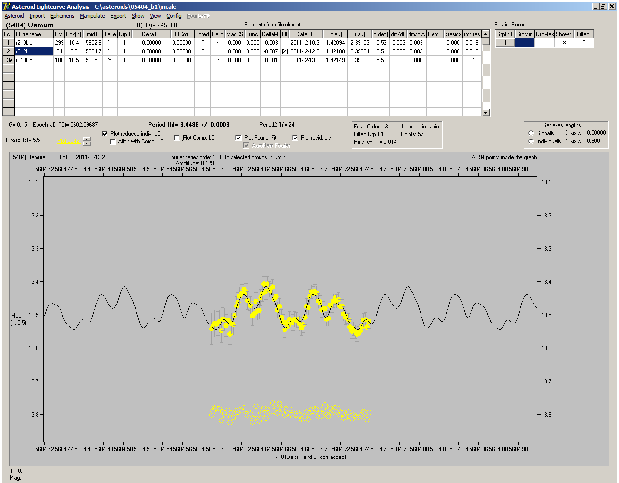Viewport: 619px width, 483px height.
Task: Open the Export menu
Action: (x=118, y=16)
